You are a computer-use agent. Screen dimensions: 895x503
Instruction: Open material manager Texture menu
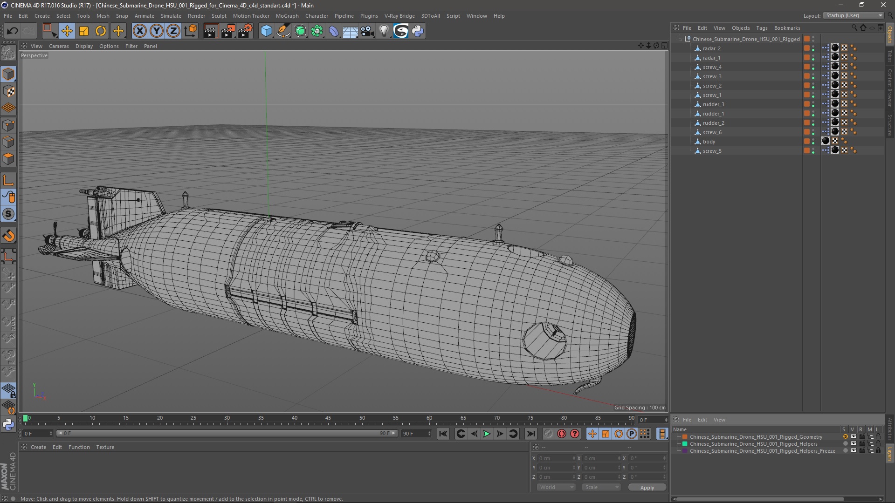click(105, 447)
